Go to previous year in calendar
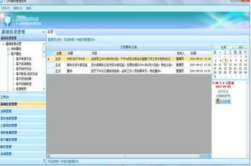The image size is (251, 166). (236, 48)
